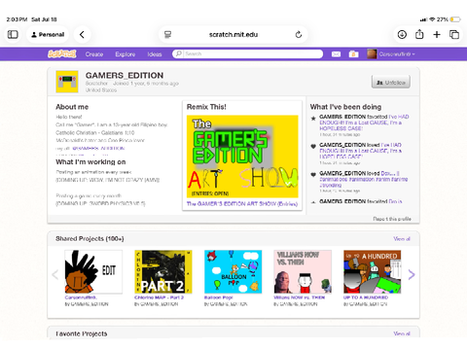Open the Balloon Pop thumbnail
The height and width of the screenshot is (350, 467).
pos(233,271)
